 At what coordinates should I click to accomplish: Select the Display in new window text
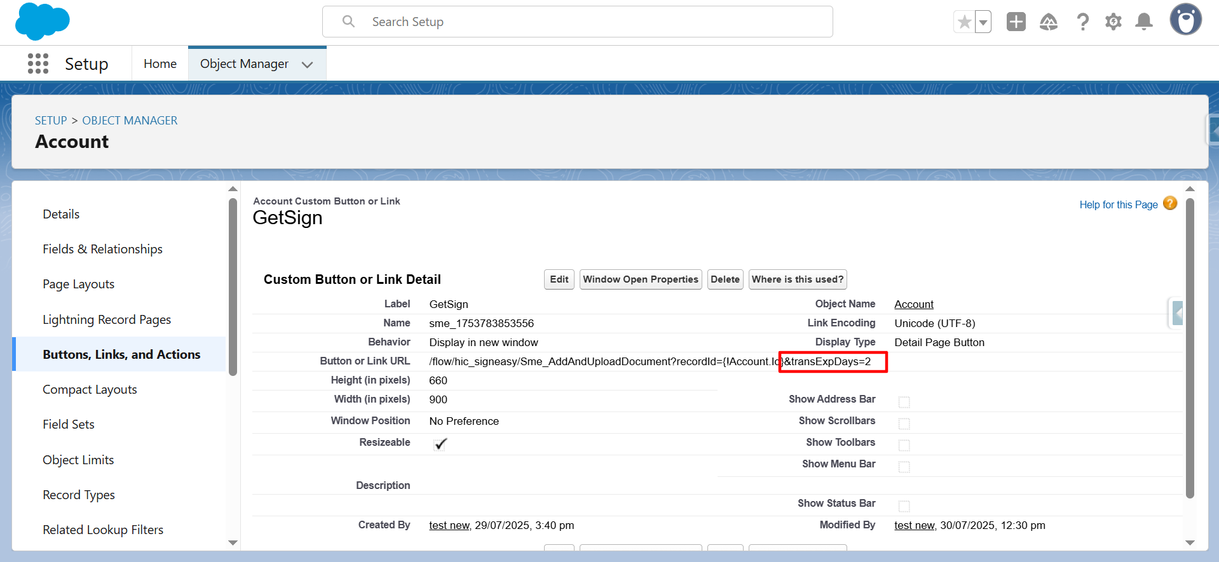484,342
